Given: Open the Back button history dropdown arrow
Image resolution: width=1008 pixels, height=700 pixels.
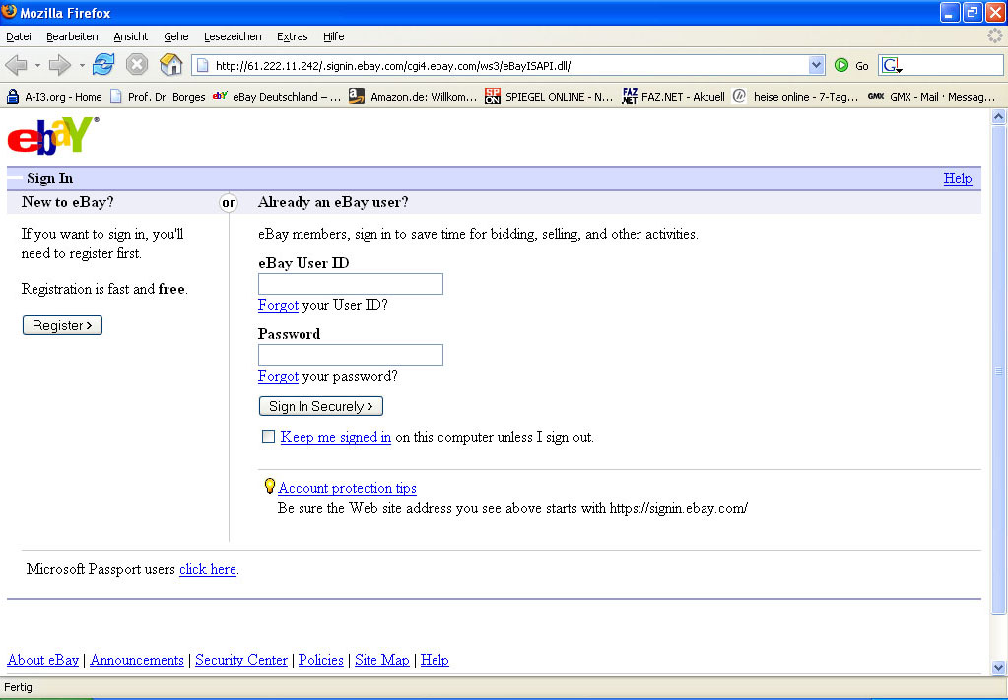Looking at the screenshot, I should click(37, 65).
